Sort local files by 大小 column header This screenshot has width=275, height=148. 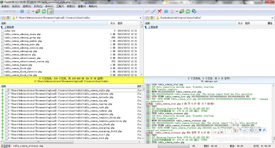(x=112, y=23)
